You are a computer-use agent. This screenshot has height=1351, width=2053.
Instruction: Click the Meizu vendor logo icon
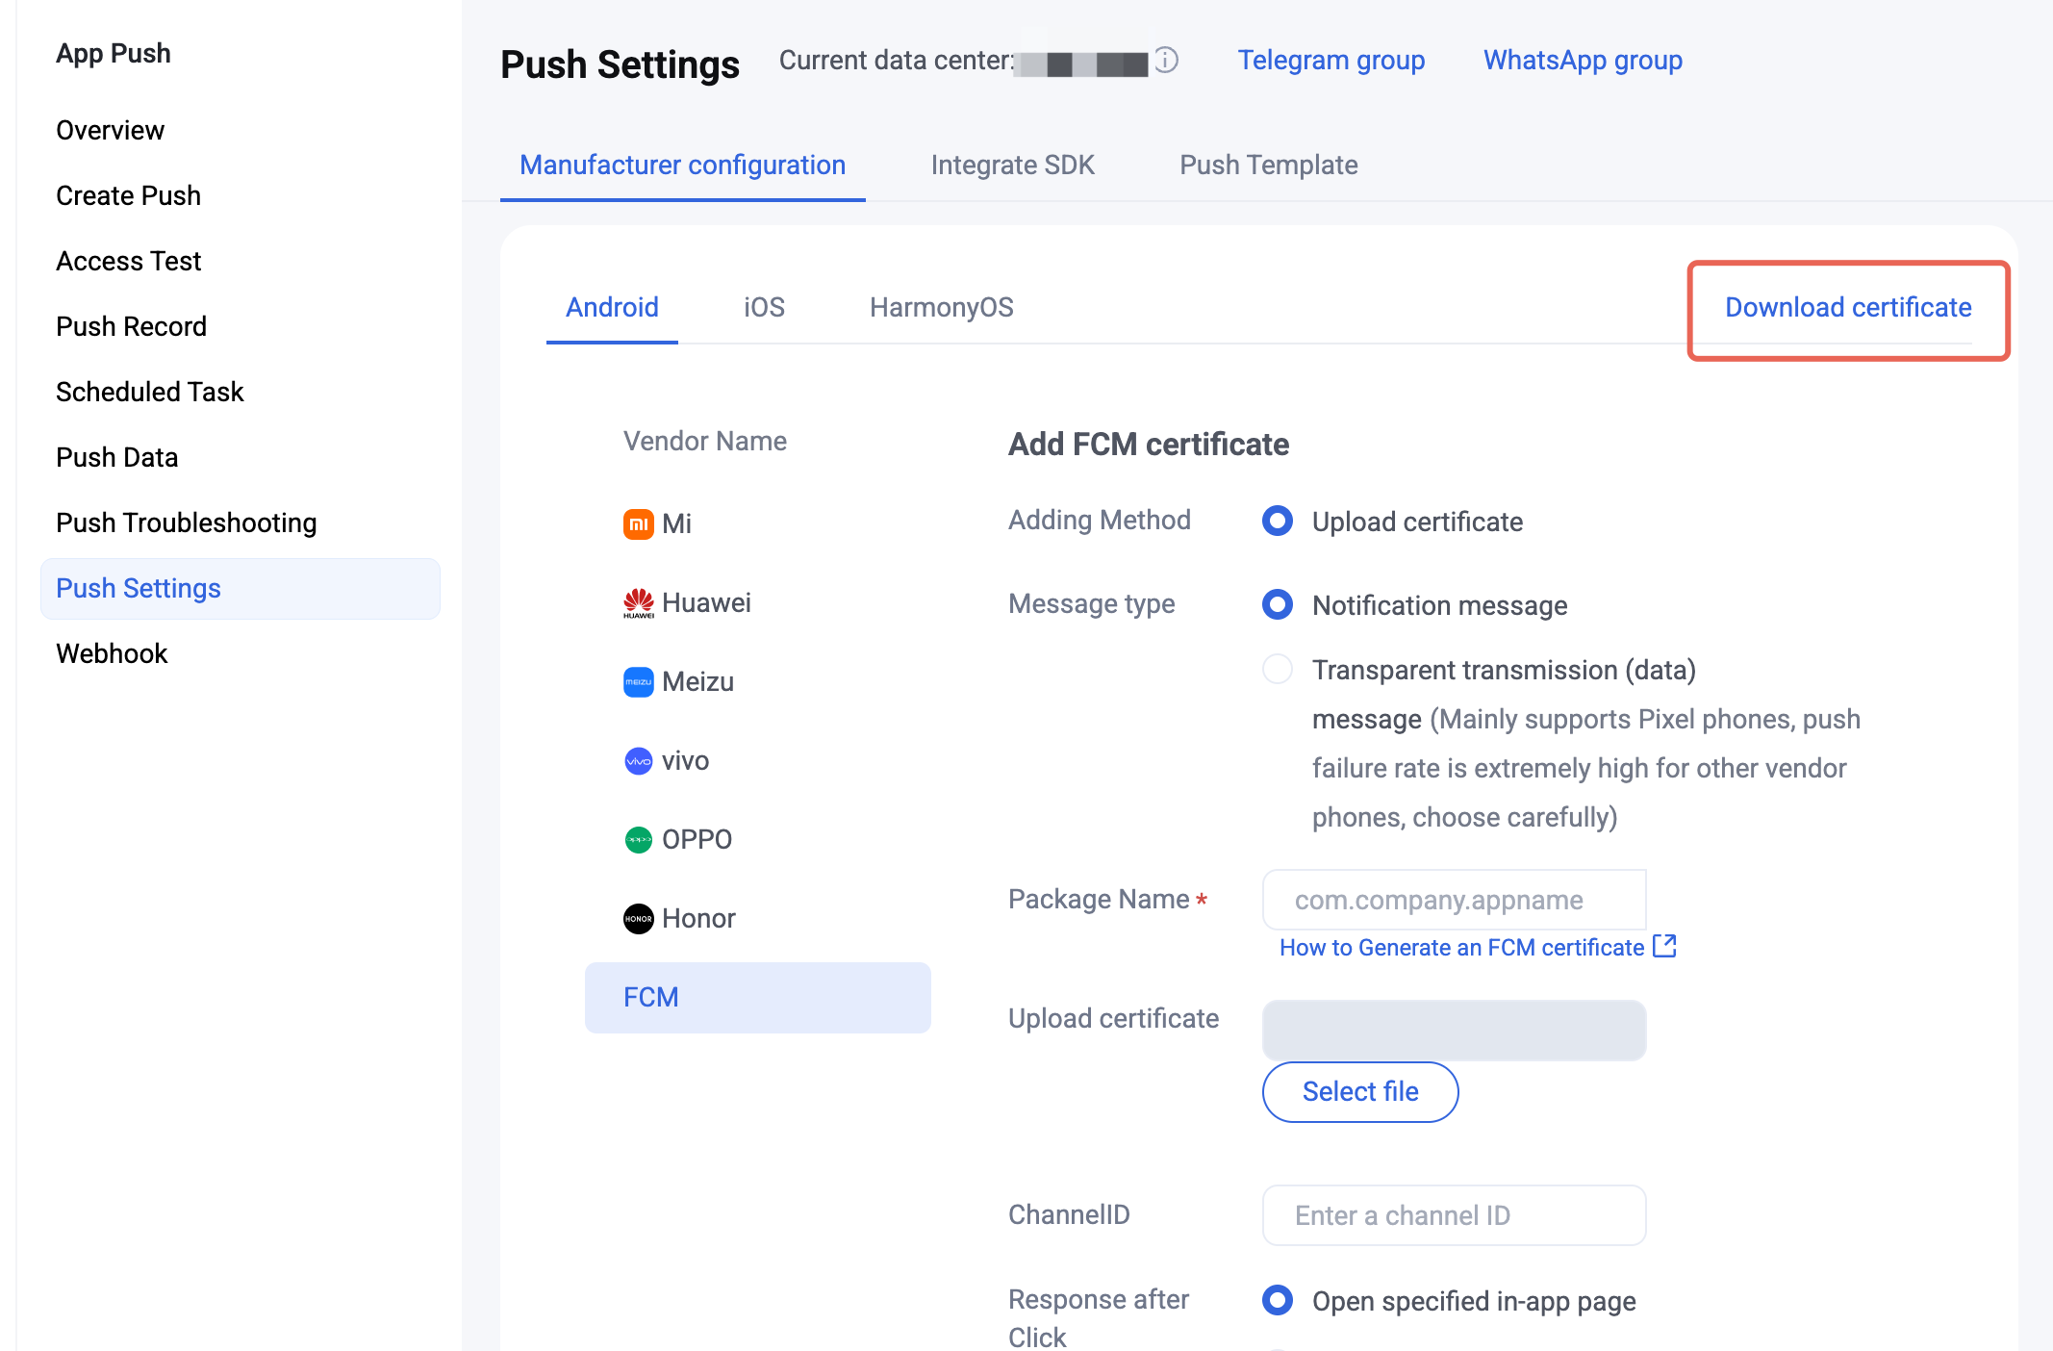pos(638,682)
